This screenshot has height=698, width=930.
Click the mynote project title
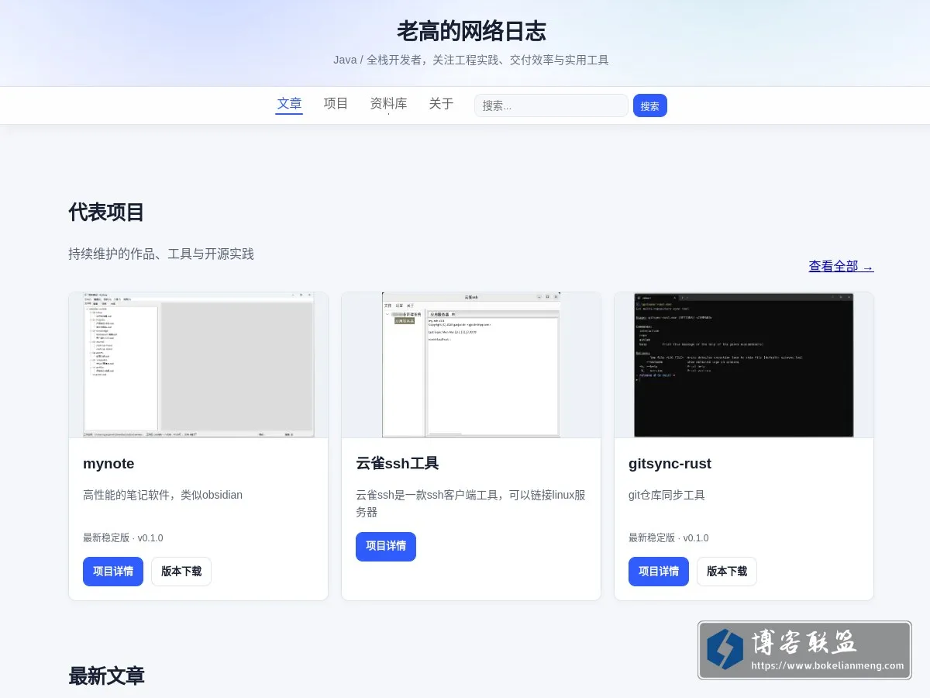click(108, 464)
